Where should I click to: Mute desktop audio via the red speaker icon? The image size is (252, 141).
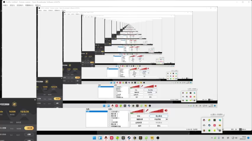[x=166, y=110]
